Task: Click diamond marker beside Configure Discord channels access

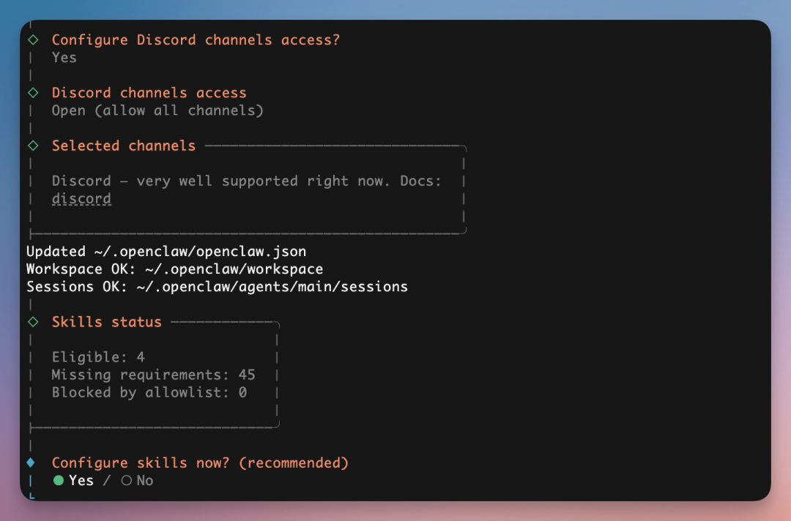Action: pyautogui.click(x=32, y=40)
